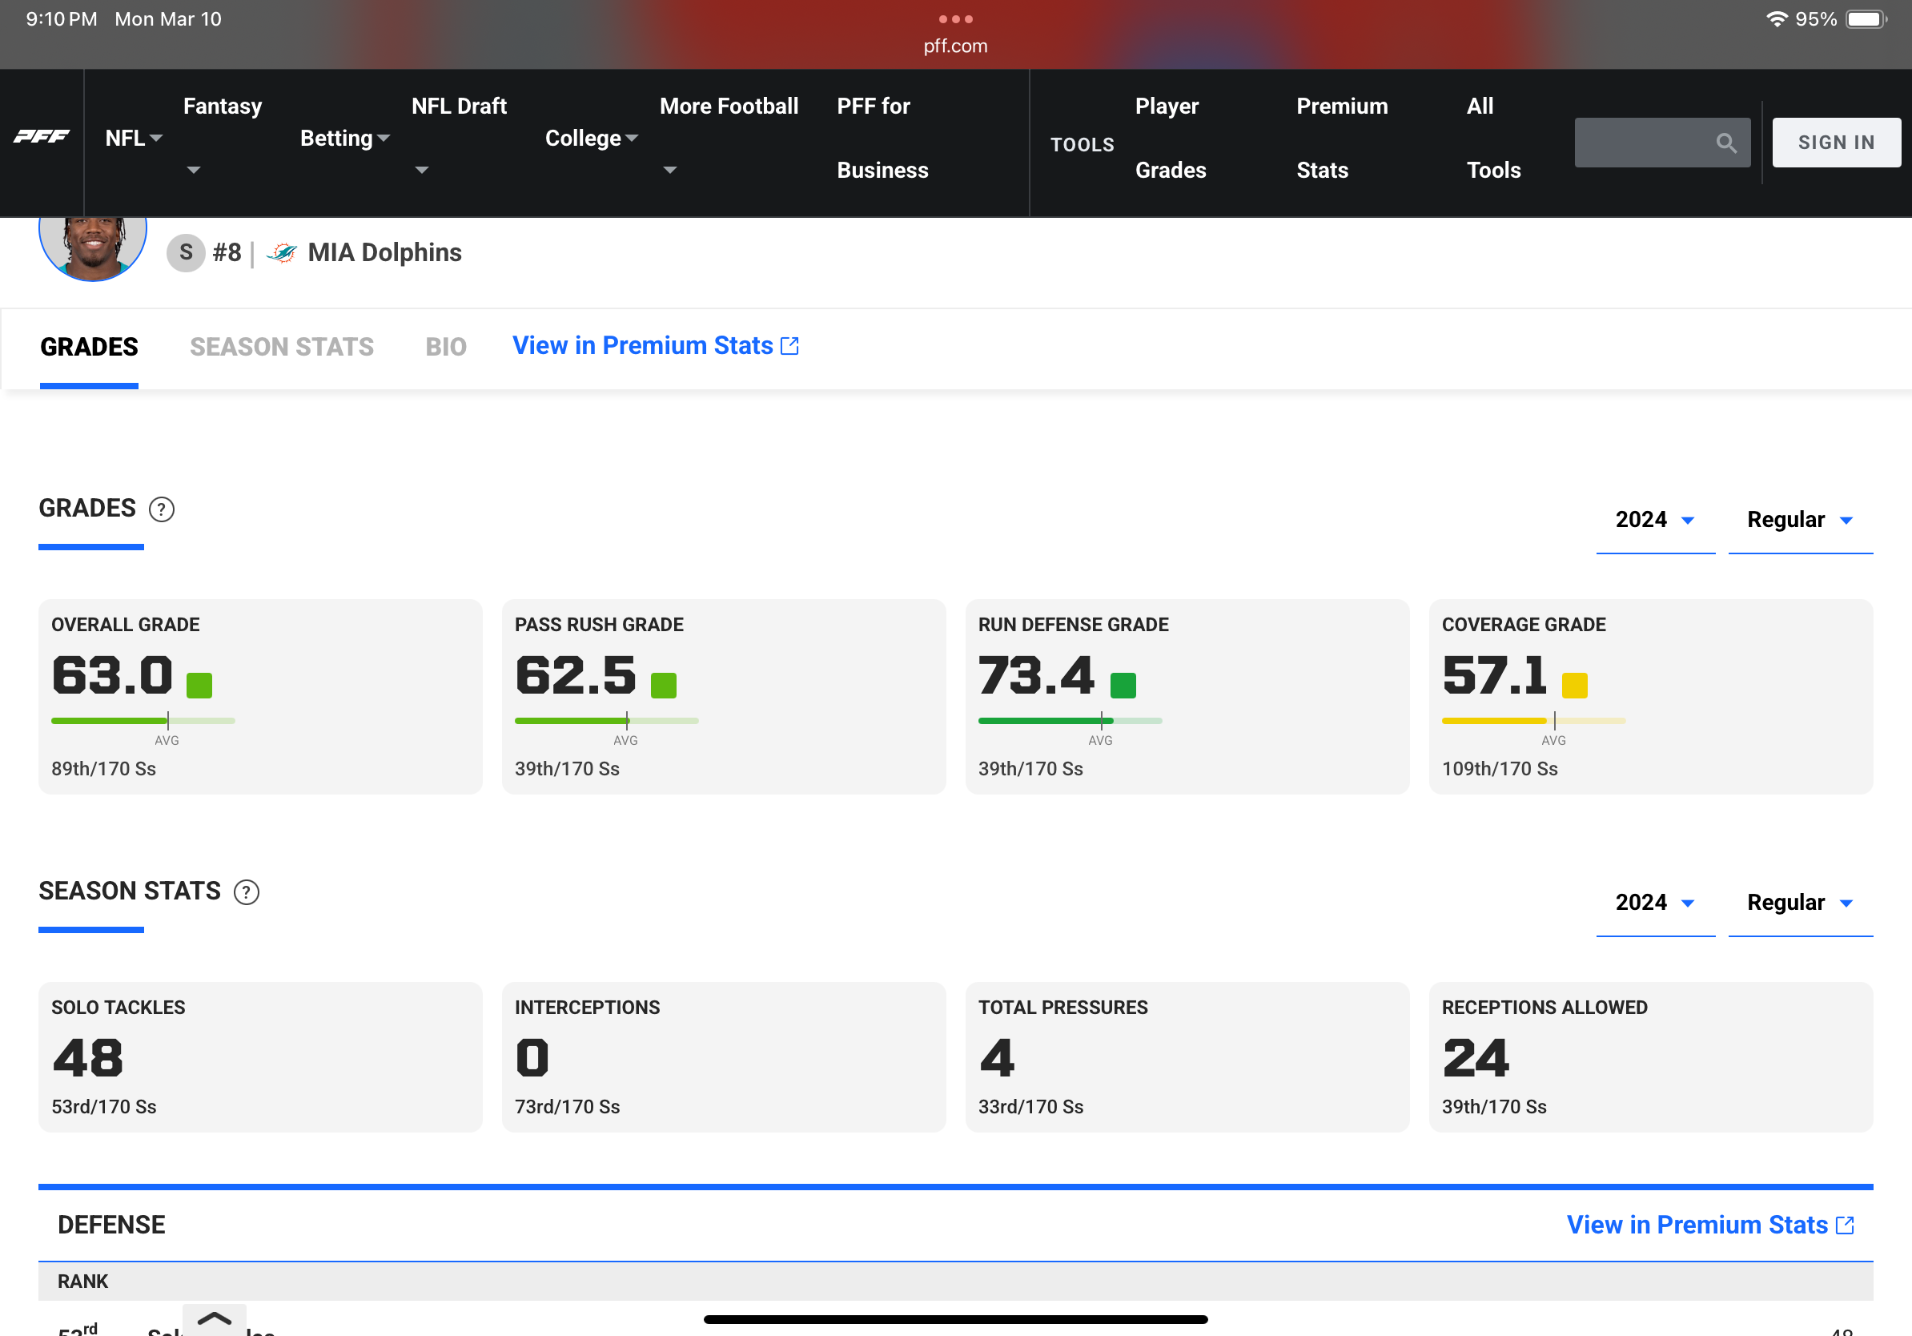The height and width of the screenshot is (1336, 1912).
Task: Open All Tools
Action: pyautogui.click(x=1494, y=139)
